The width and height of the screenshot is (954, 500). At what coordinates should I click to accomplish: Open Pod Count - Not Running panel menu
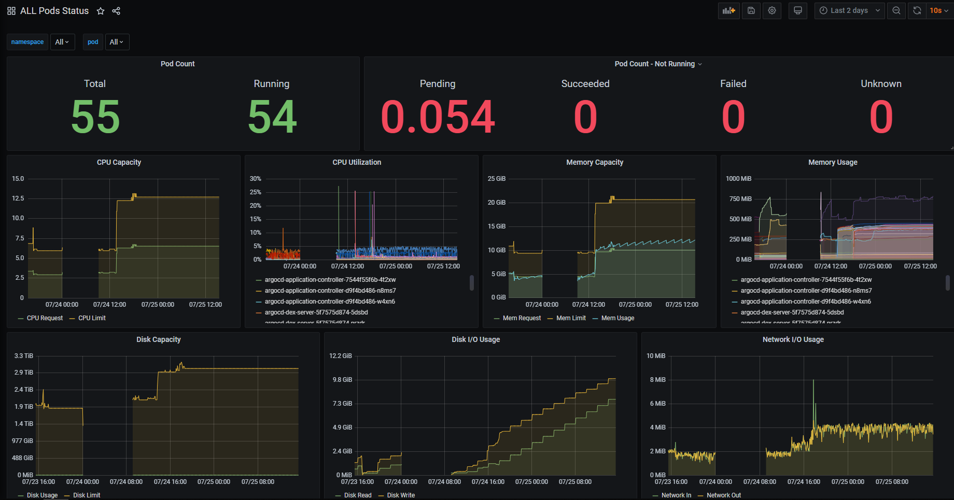658,64
